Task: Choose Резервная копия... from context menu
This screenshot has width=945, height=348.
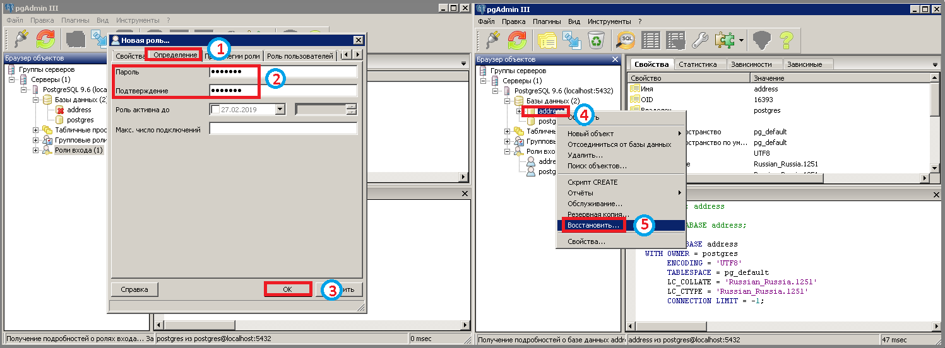Action: pyautogui.click(x=622, y=214)
